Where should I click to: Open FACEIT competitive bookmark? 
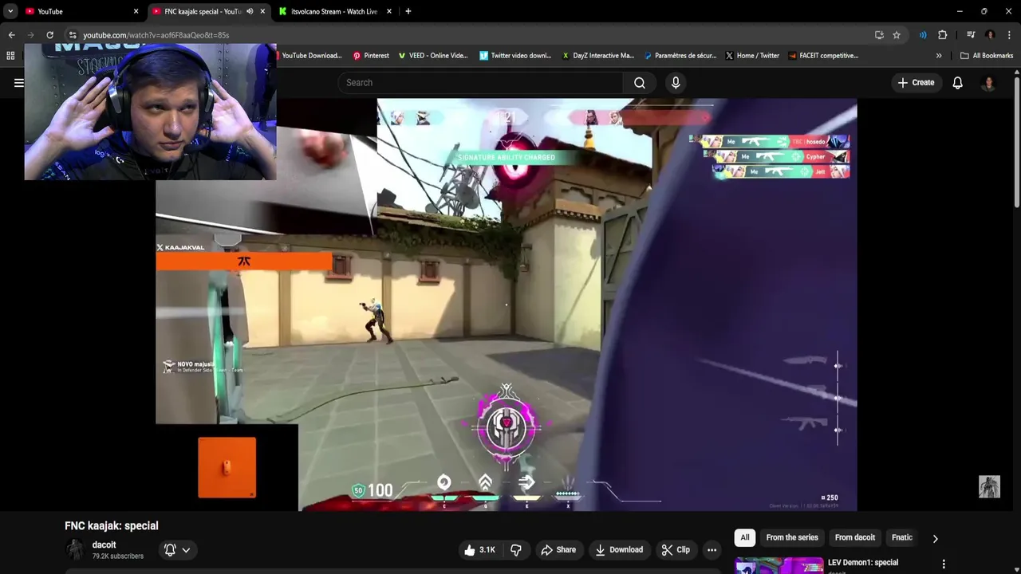pos(823,56)
